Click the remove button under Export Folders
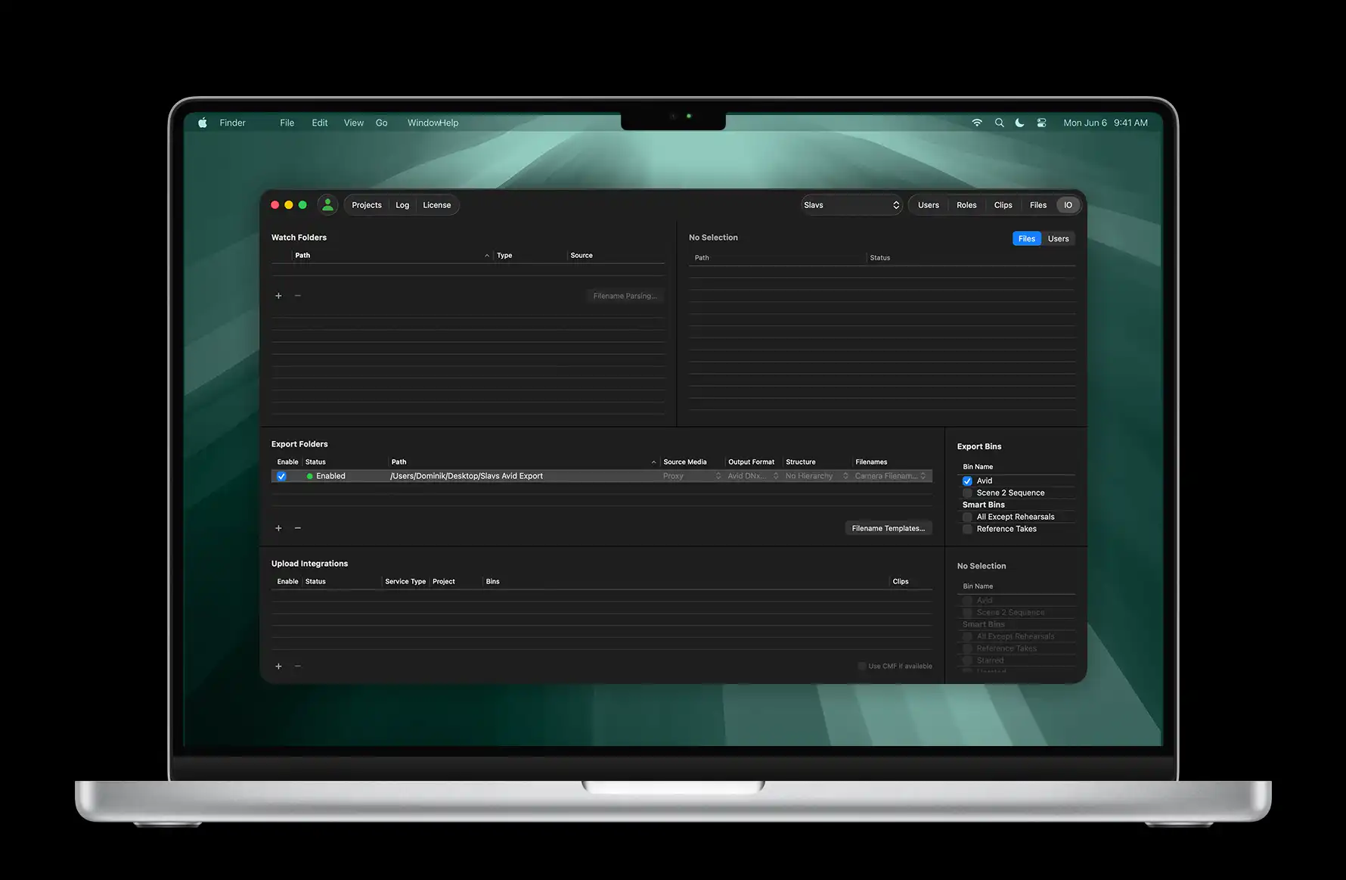This screenshot has height=880, width=1346. pyautogui.click(x=297, y=527)
